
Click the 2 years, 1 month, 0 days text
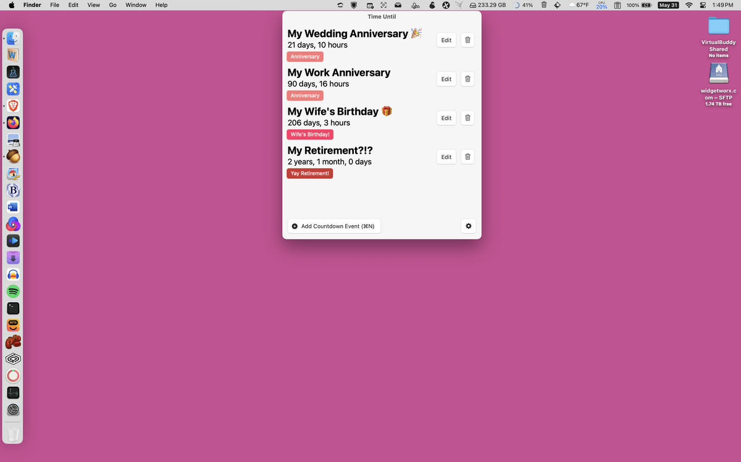tap(330, 162)
